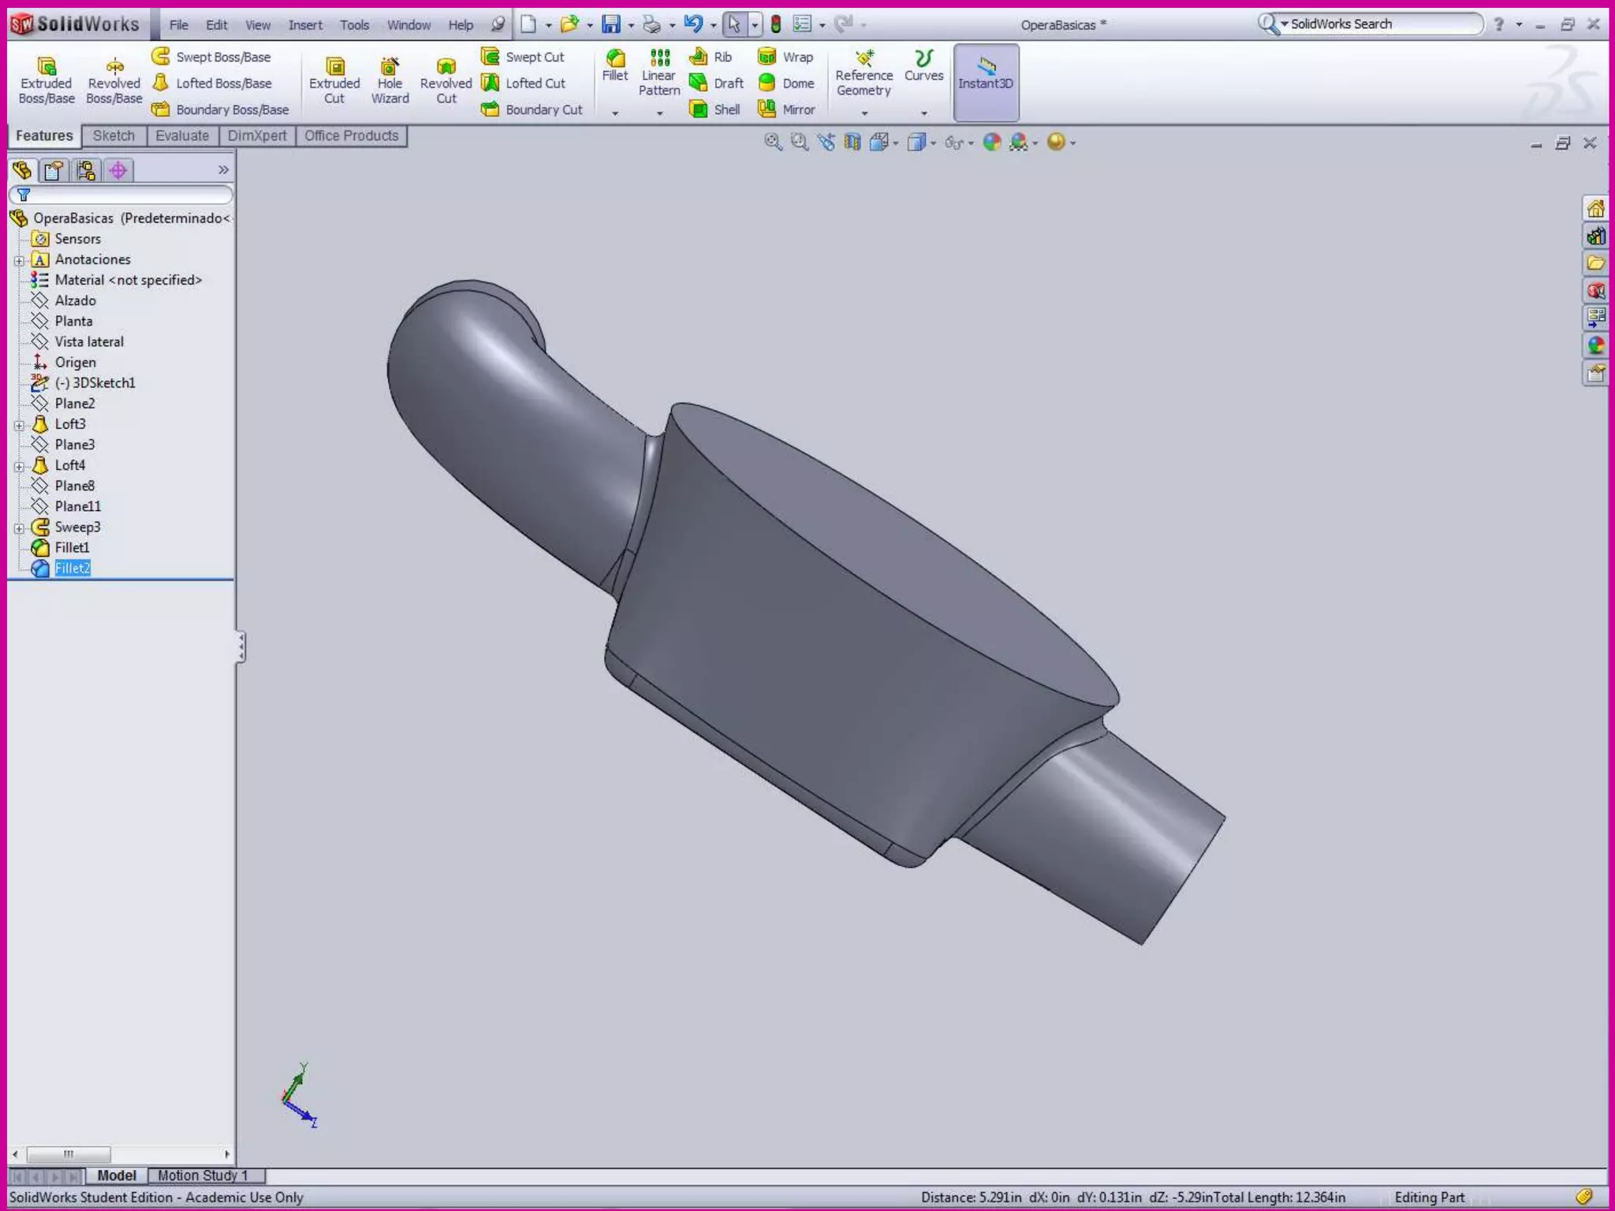This screenshot has height=1211, width=1615.
Task: Click the Revolved Cut tool
Action: [446, 80]
